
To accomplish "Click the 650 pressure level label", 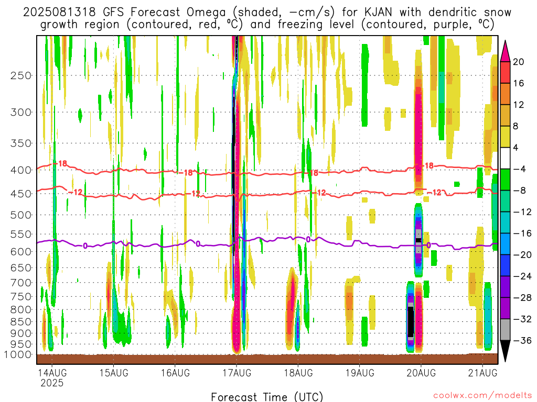I will click(x=21, y=267).
